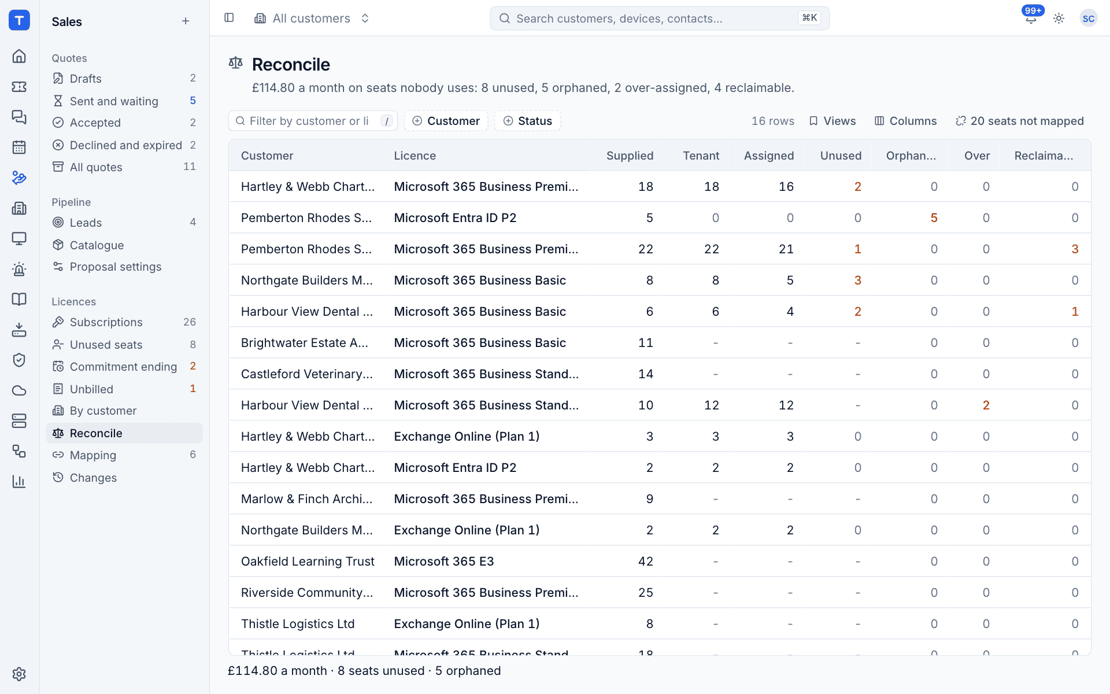Open the reports bar chart icon
Screen dimensions: 1110x694
(x=19, y=481)
